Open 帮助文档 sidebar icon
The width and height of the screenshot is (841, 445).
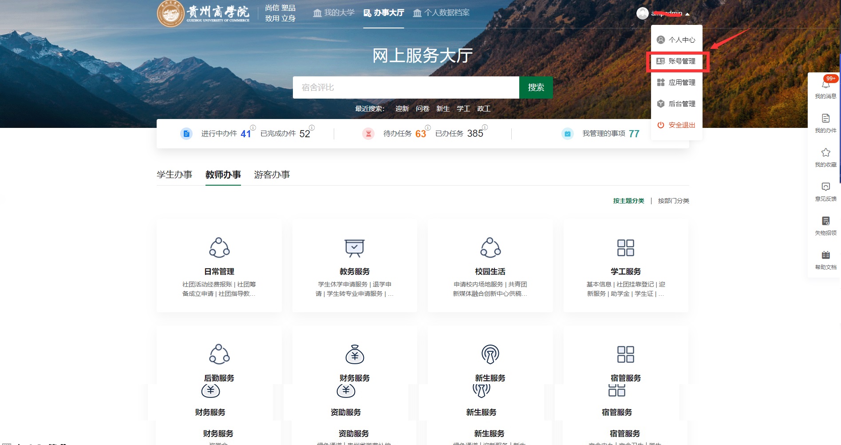825,255
